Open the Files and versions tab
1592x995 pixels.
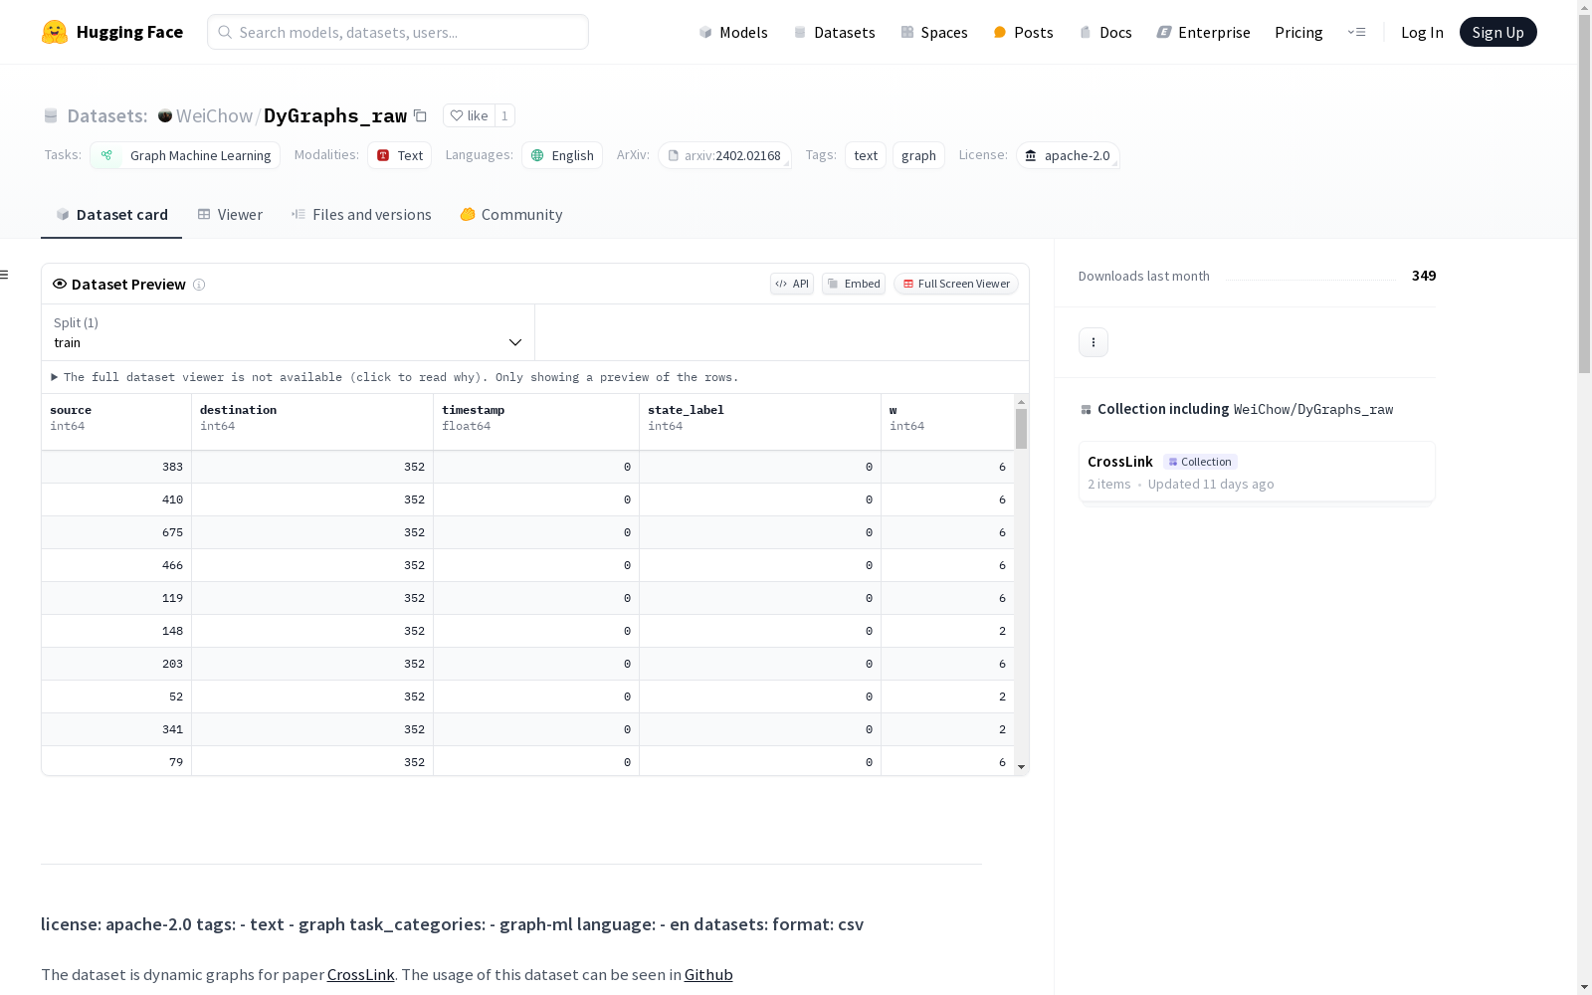tap(361, 215)
